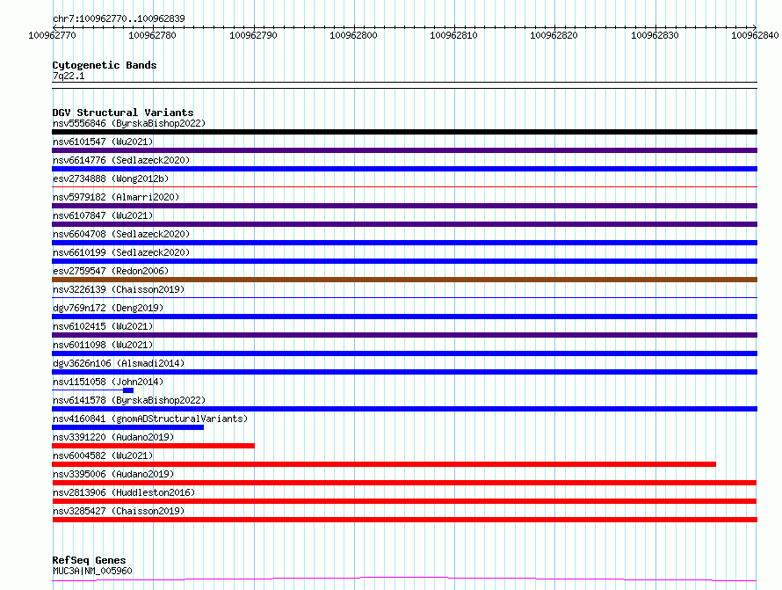The height and width of the screenshot is (590, 782).
Task: Open variant nsv6102415 (Wu2021) label
Action: click(x=103, y=326)
